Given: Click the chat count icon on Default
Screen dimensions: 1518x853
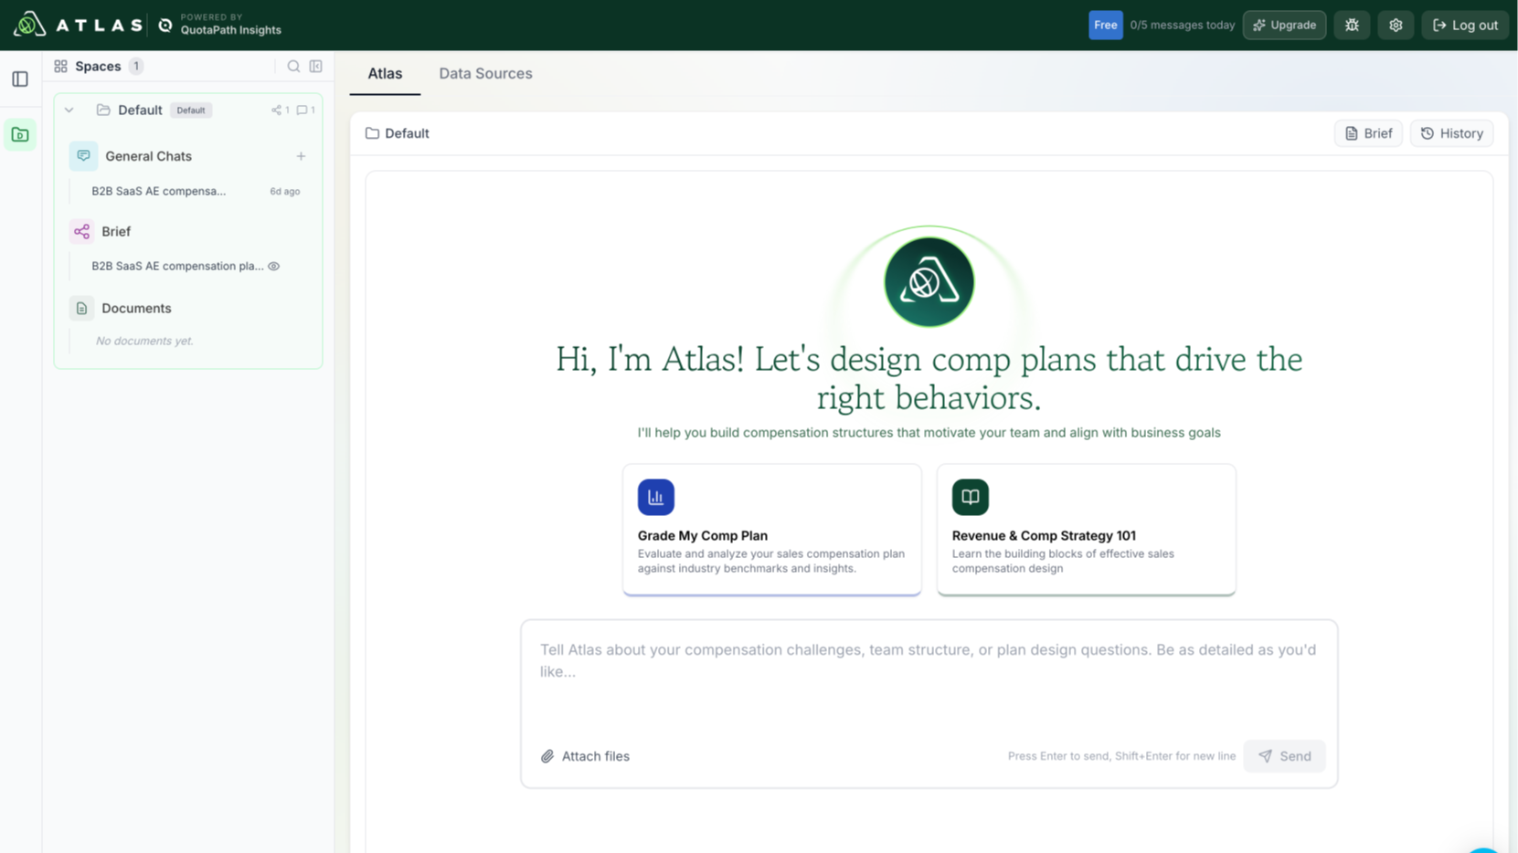Looking at the screenshot, I should click(x=302, y=111).
